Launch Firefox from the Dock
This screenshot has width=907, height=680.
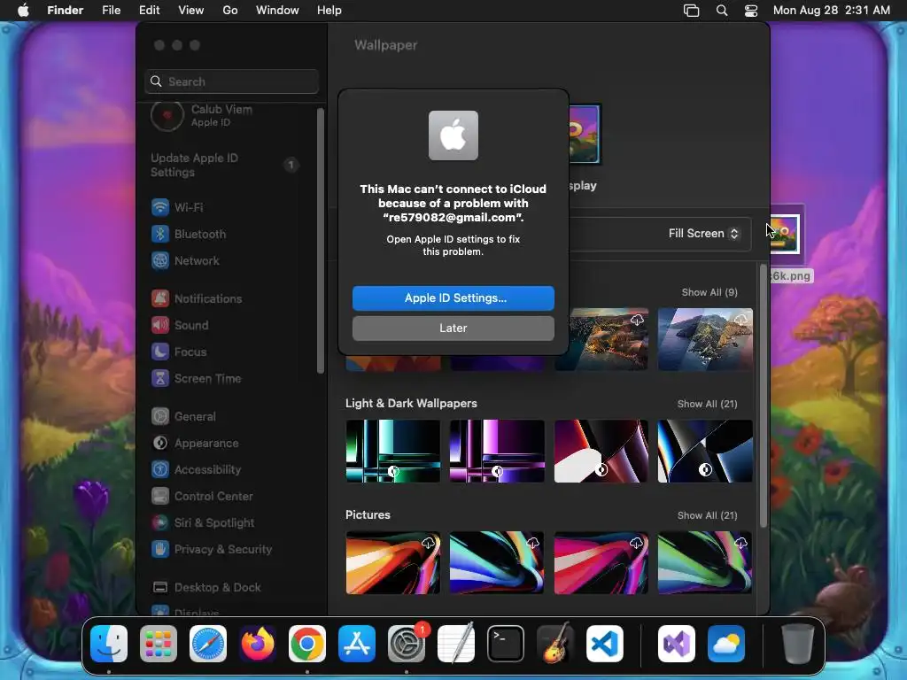coord(258,644)
